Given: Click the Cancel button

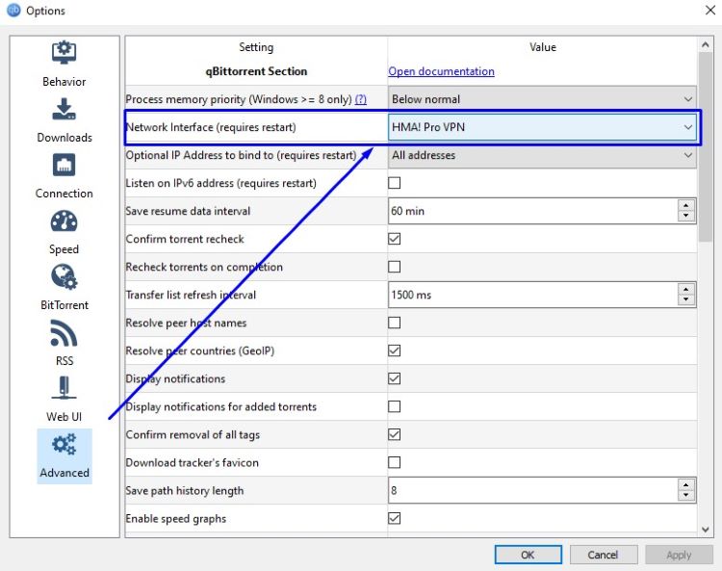Looking at the screenshot, I should coord(604,555).
